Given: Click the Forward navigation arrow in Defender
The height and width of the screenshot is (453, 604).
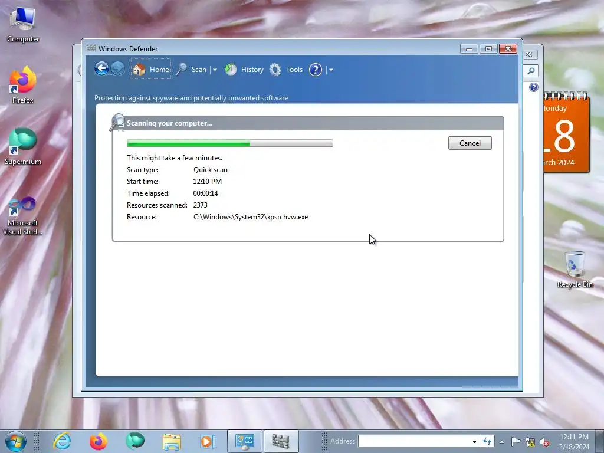Looking at the screenshot, I should [118, 69].
